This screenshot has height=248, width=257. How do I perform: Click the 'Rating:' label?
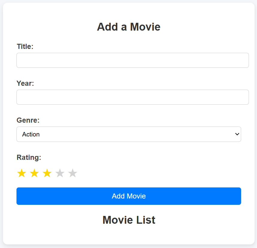tap(29, 157)
